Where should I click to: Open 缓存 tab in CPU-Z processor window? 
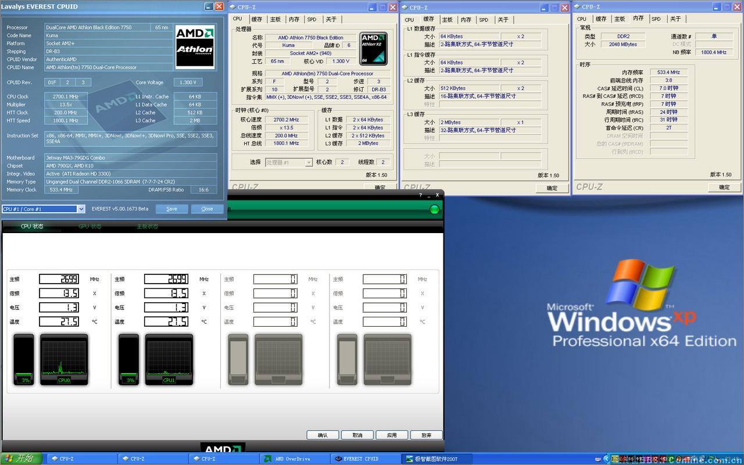[x=256, y=19]
